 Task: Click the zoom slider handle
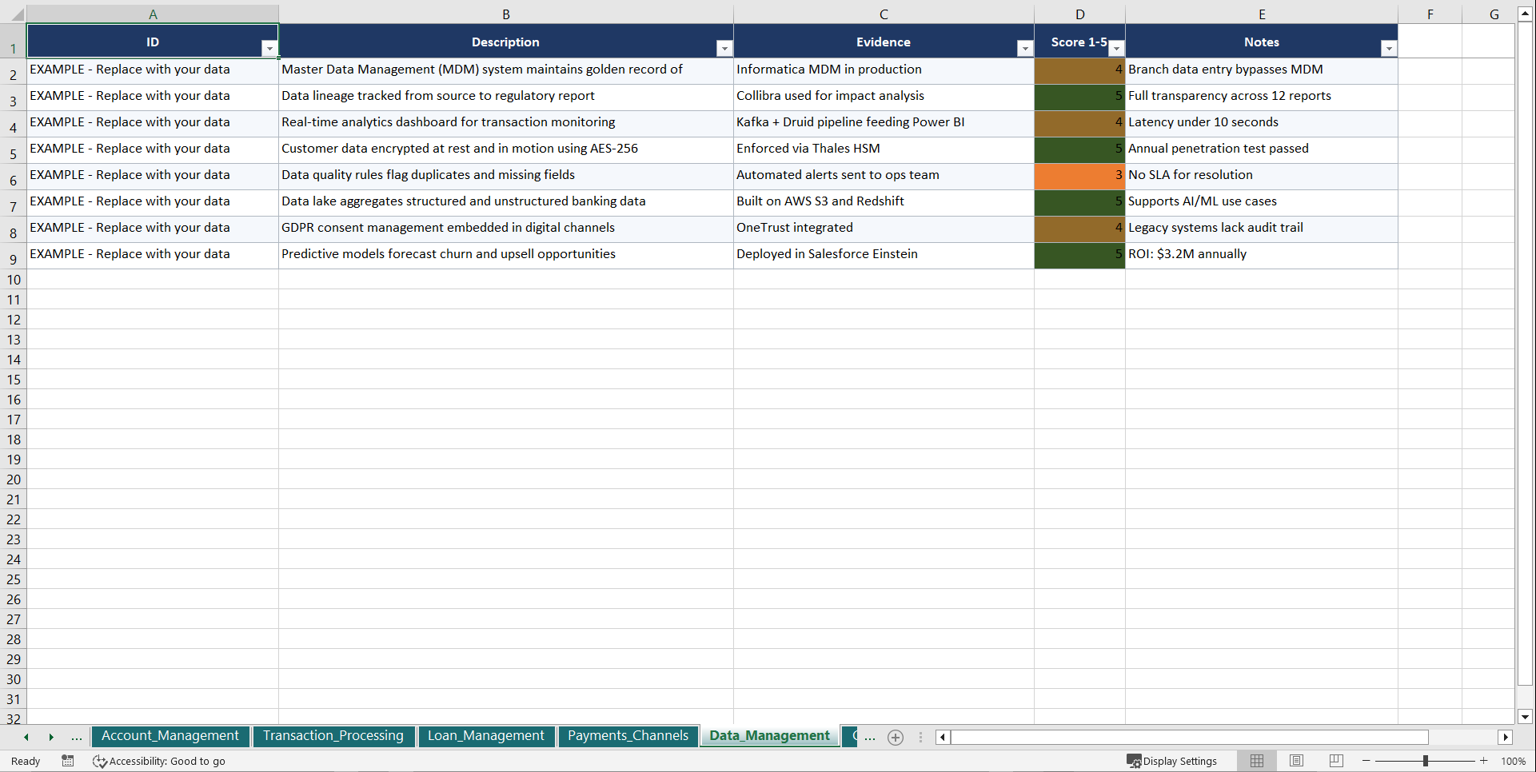click(x=1425, y=761)
